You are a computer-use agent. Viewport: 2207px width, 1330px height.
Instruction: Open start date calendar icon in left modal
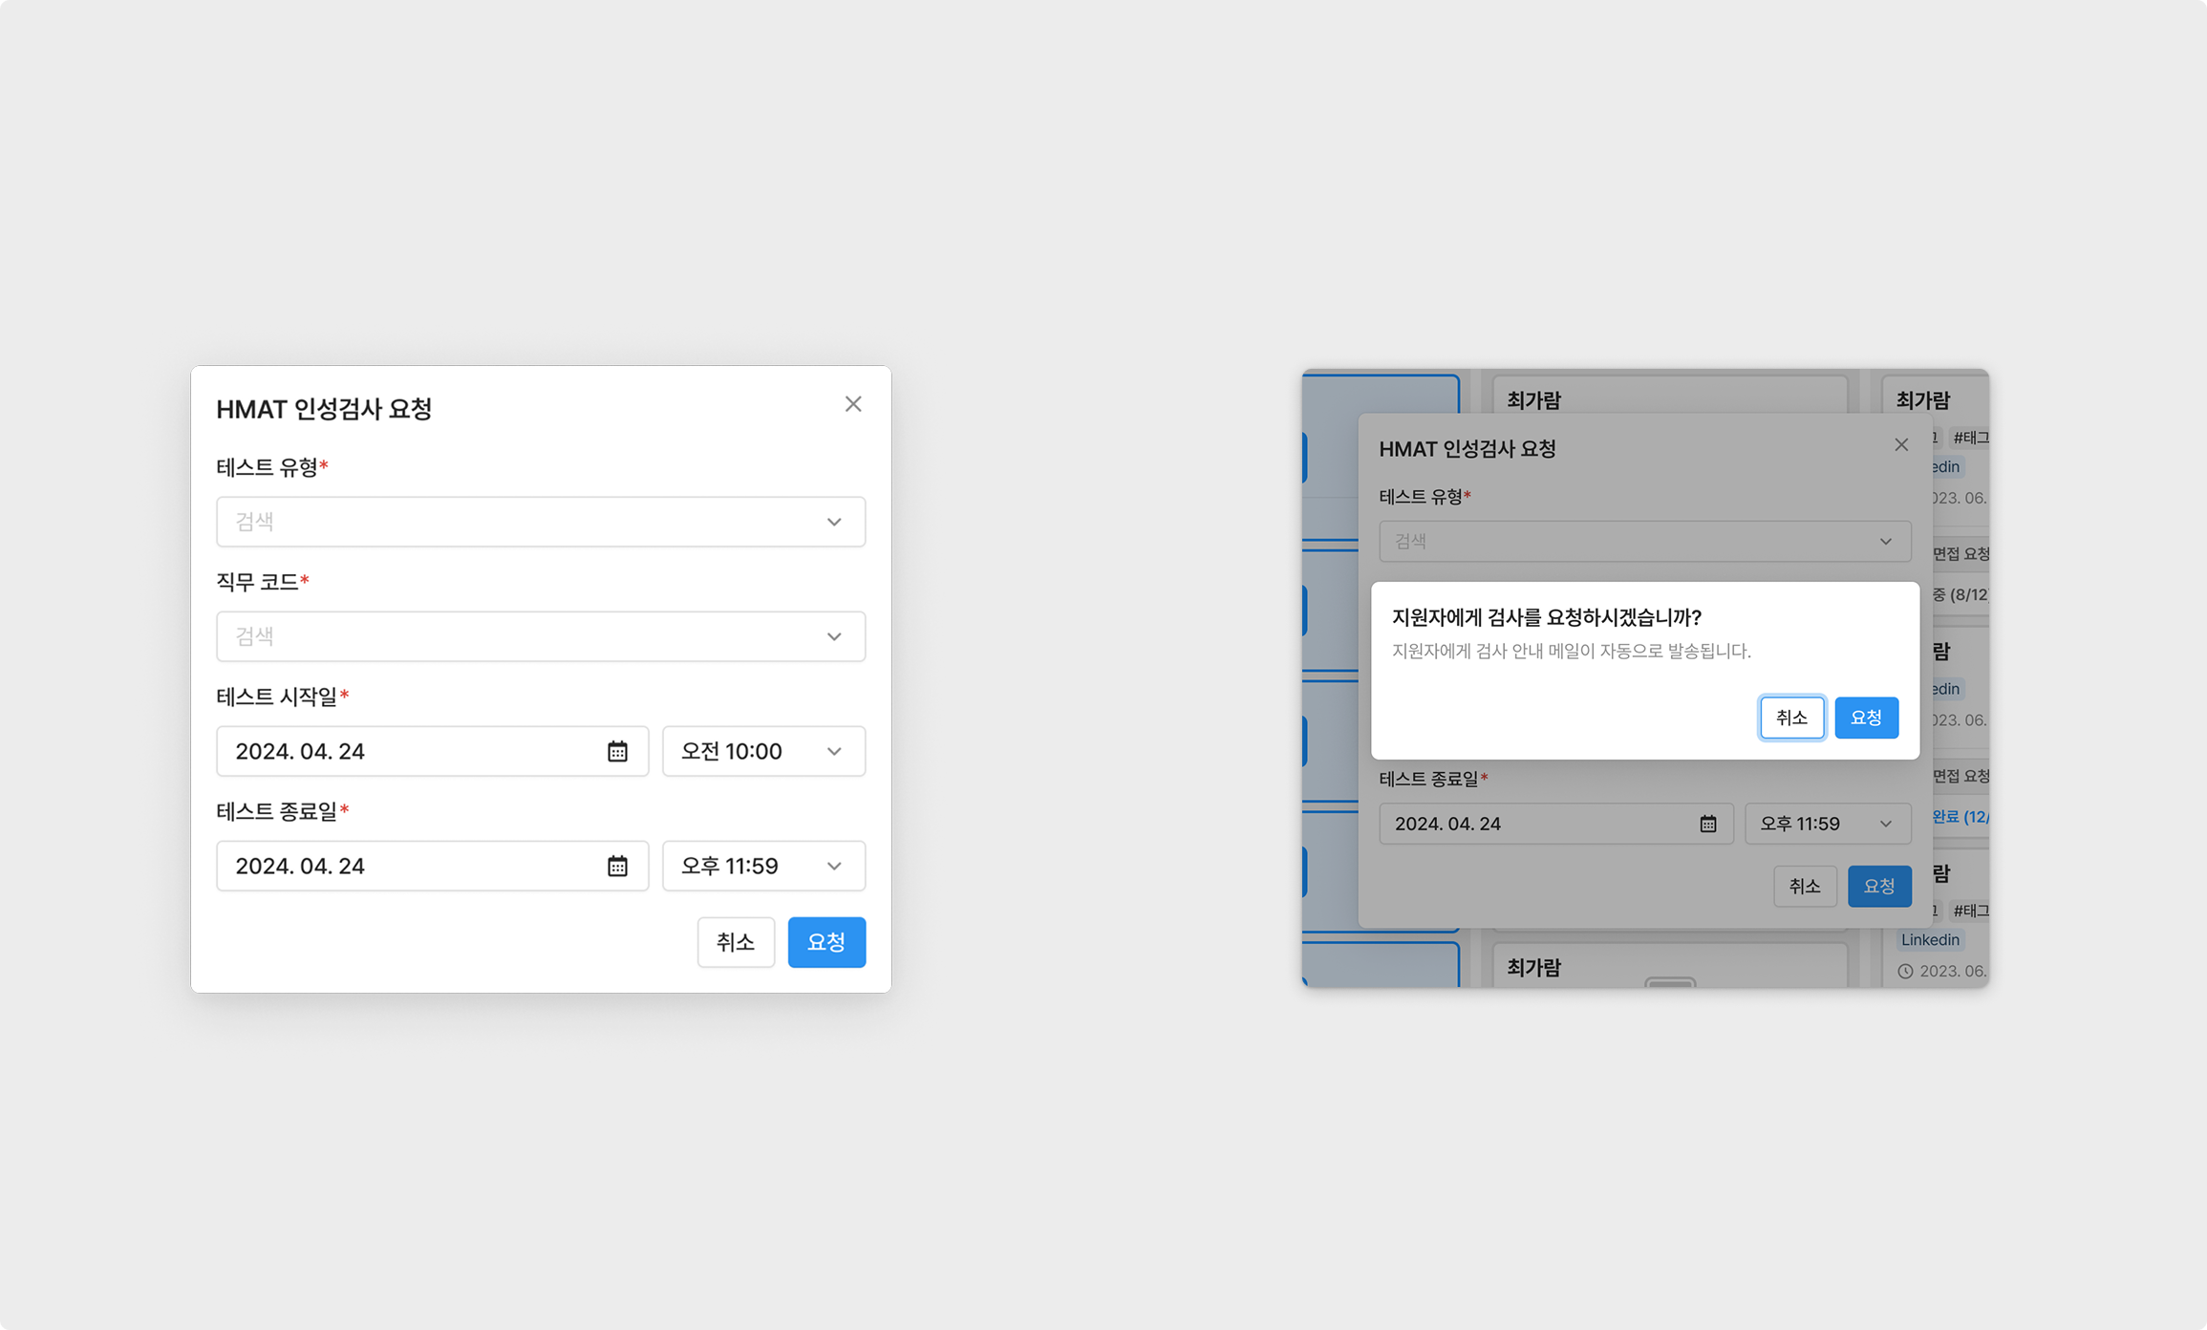pos(617,751)
